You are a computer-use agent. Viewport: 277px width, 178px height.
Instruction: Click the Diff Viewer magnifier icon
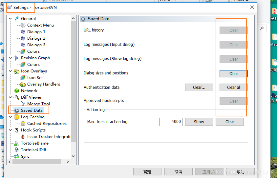17,97
